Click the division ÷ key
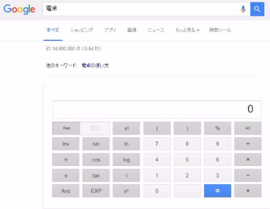 248,144
